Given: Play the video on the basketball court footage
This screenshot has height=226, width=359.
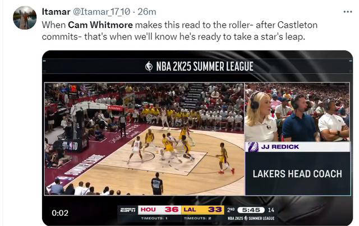Looking at the screenshot, I should 145,139.
